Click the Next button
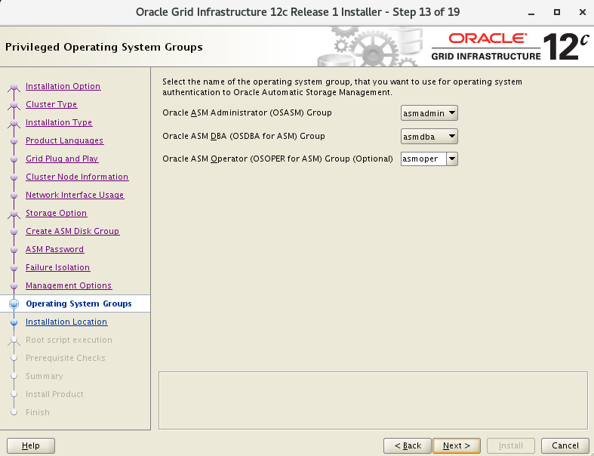This screenshot has height=456, width=594. point(457,445)
